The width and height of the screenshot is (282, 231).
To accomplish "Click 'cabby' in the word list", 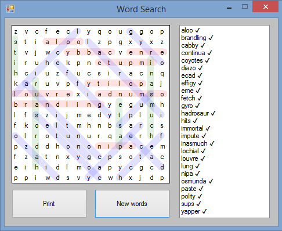I will pos(193,45).
